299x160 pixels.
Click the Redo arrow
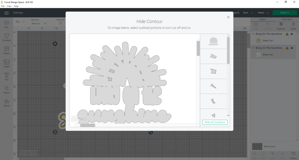(x=23, y=22)
